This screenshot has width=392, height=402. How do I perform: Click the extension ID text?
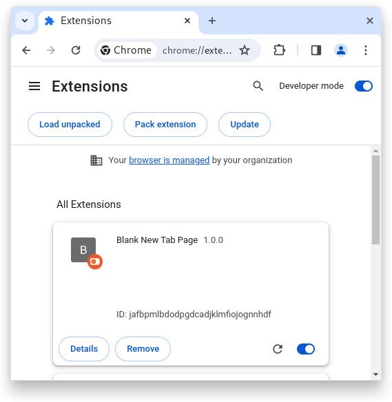[x=194, y=315]
